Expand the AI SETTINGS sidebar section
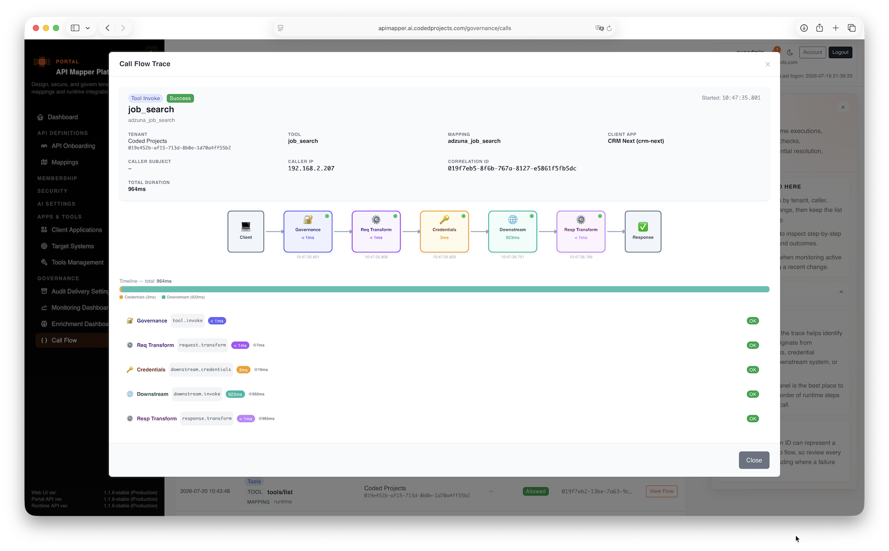The height and width of the screenshot is (551, 889). [x=56, y=204]
